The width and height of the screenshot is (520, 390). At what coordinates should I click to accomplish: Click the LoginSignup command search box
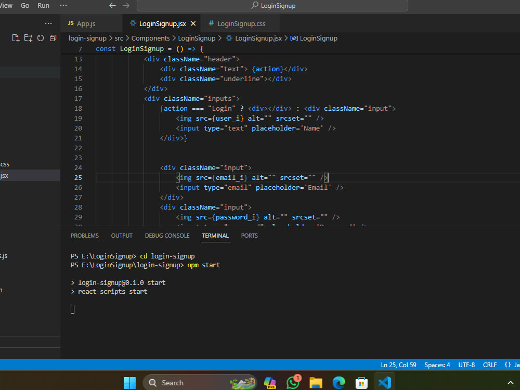coord(272,6)
